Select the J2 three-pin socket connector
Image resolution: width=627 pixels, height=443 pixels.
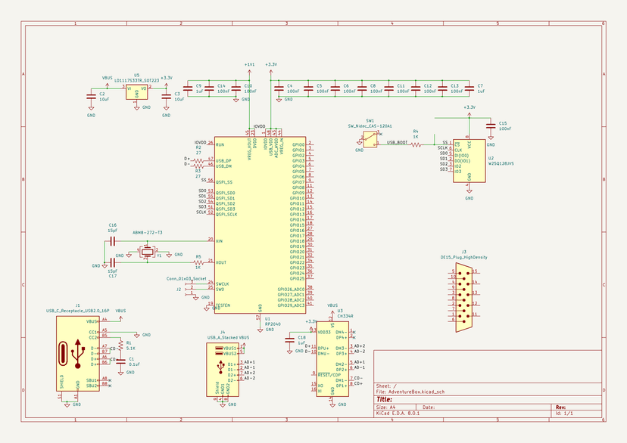coord(189,290)
